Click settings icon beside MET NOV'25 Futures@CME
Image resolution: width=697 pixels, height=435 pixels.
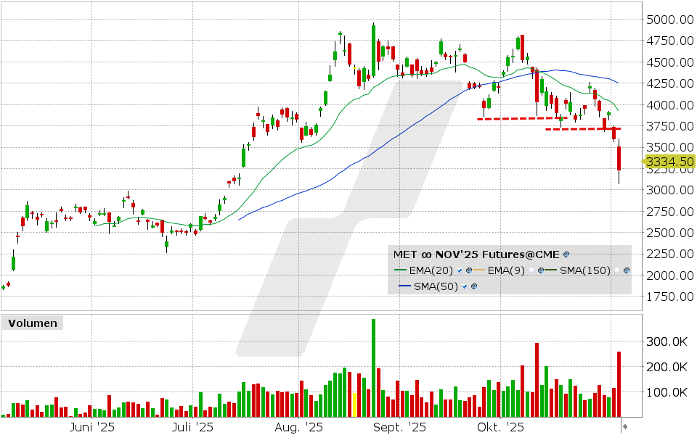pos(567,254)
